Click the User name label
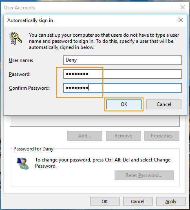The image size is (190, 210). tap(21, 60)
